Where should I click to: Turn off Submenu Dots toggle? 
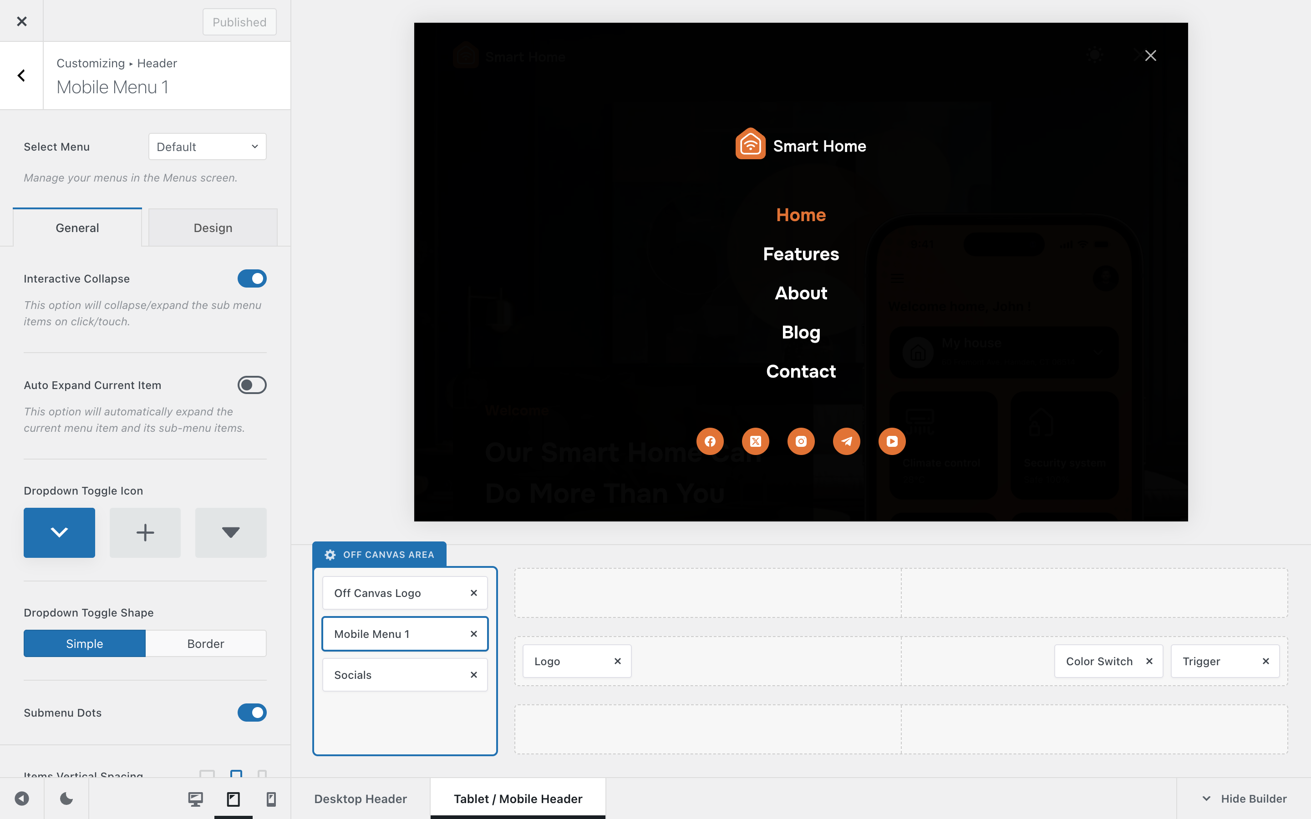click(252, 712)
